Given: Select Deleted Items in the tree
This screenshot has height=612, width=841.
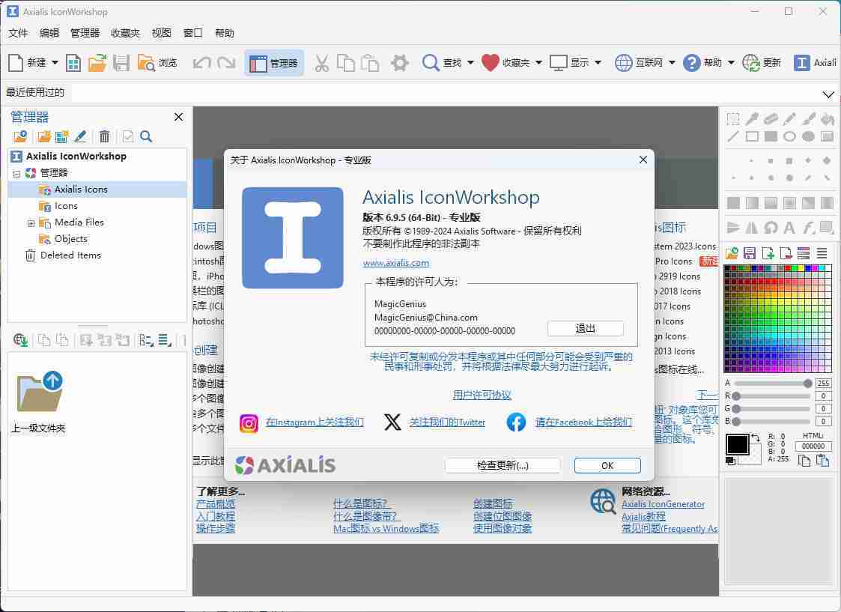Looking at the screenshot, I should point(70,255).
